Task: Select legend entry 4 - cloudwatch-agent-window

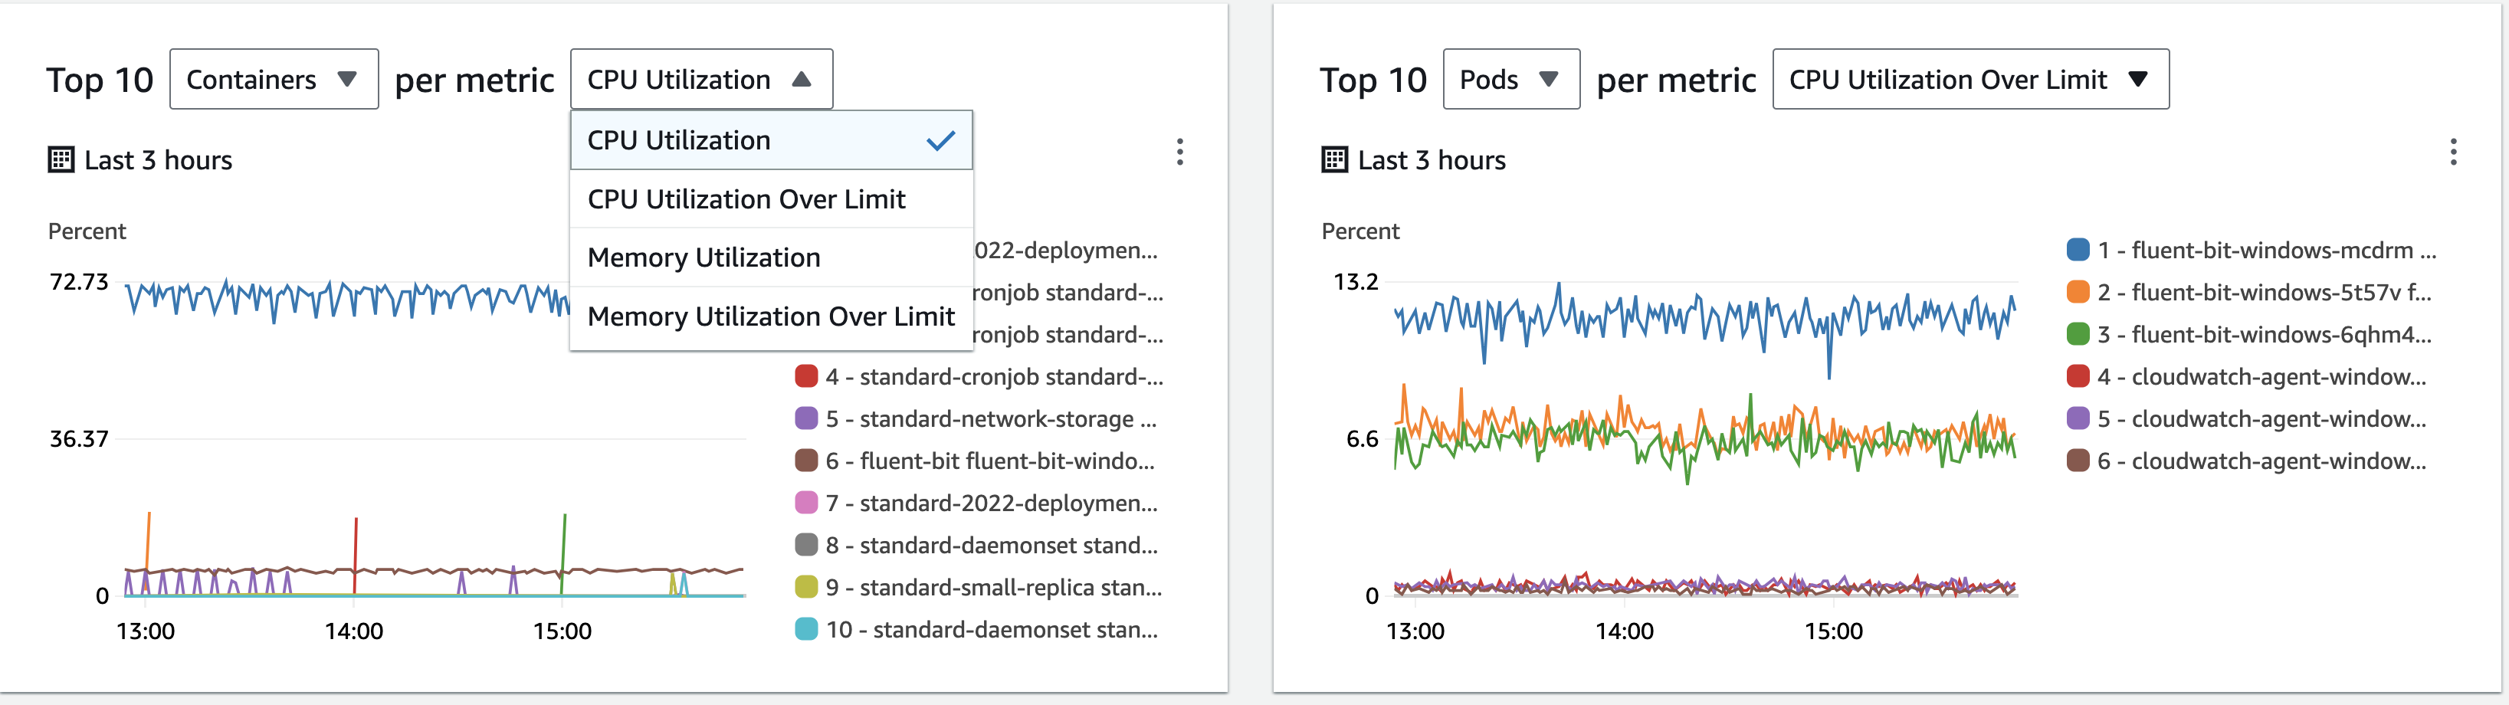Action: pos(2261,375)
